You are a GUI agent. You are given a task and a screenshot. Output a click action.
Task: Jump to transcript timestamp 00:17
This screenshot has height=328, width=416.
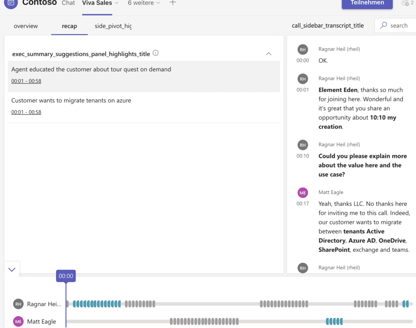pos(303,204)
